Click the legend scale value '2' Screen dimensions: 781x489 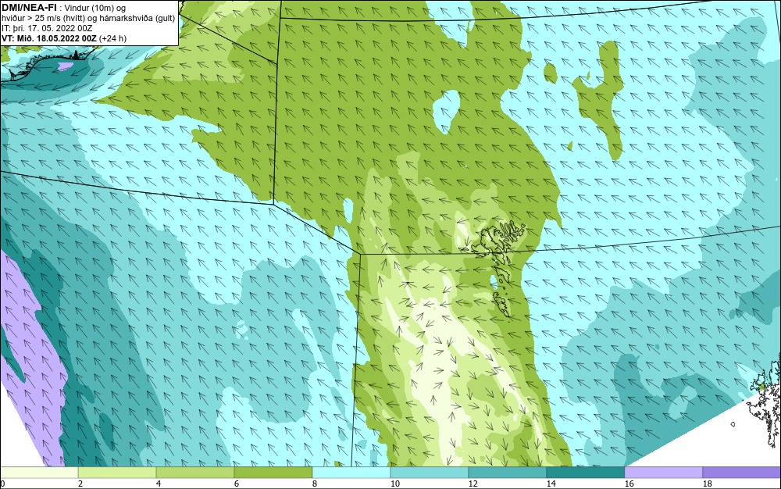(80, 484)
